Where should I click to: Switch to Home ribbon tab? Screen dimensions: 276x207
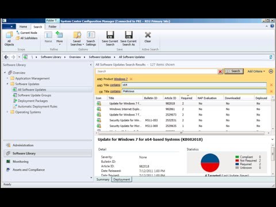click(23, 26)
